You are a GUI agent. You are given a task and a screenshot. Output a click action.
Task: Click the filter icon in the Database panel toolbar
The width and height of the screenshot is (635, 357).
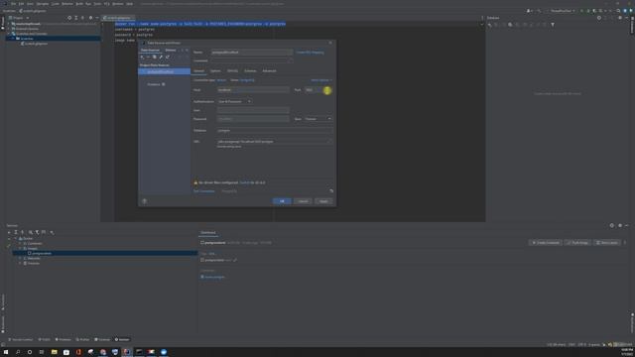pyautogui.click(x=553, y=25)
